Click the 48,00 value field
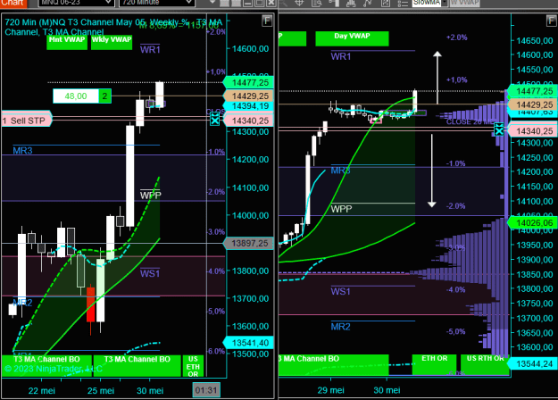558x400 pixels. (76, 96)
